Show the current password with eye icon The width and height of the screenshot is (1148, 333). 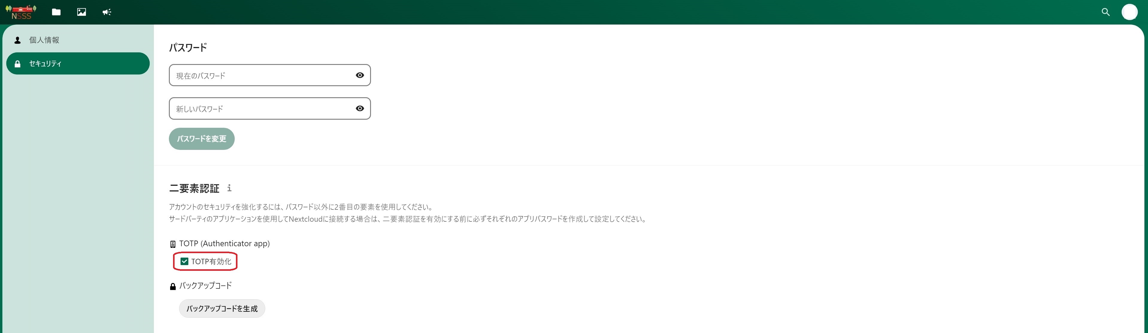tap(360, 75)
